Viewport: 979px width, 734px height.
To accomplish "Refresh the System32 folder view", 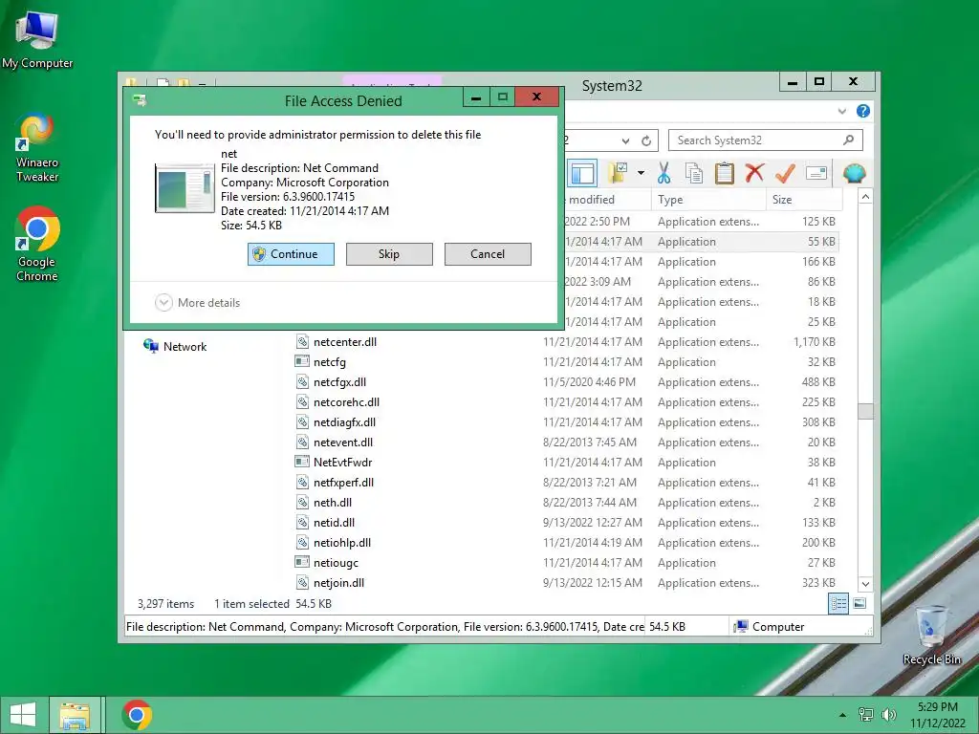I will [x=646, y=140].
